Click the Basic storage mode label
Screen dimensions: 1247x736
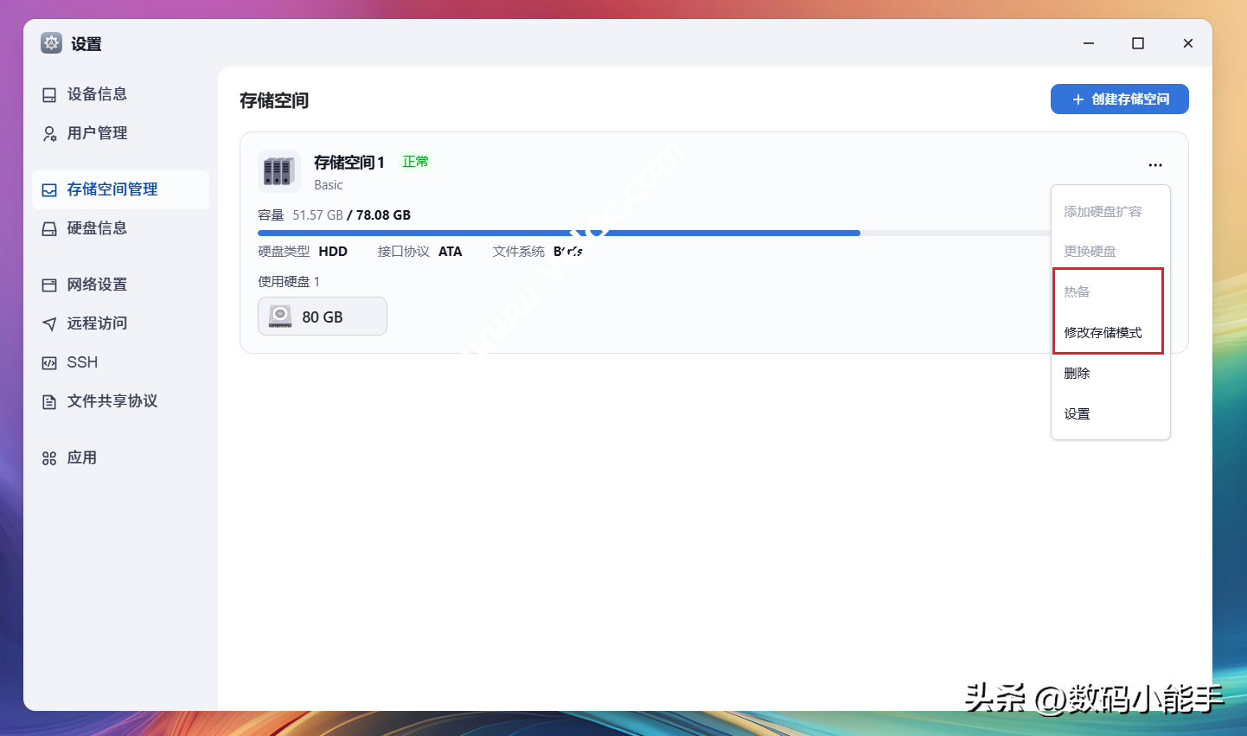[329, 185]
